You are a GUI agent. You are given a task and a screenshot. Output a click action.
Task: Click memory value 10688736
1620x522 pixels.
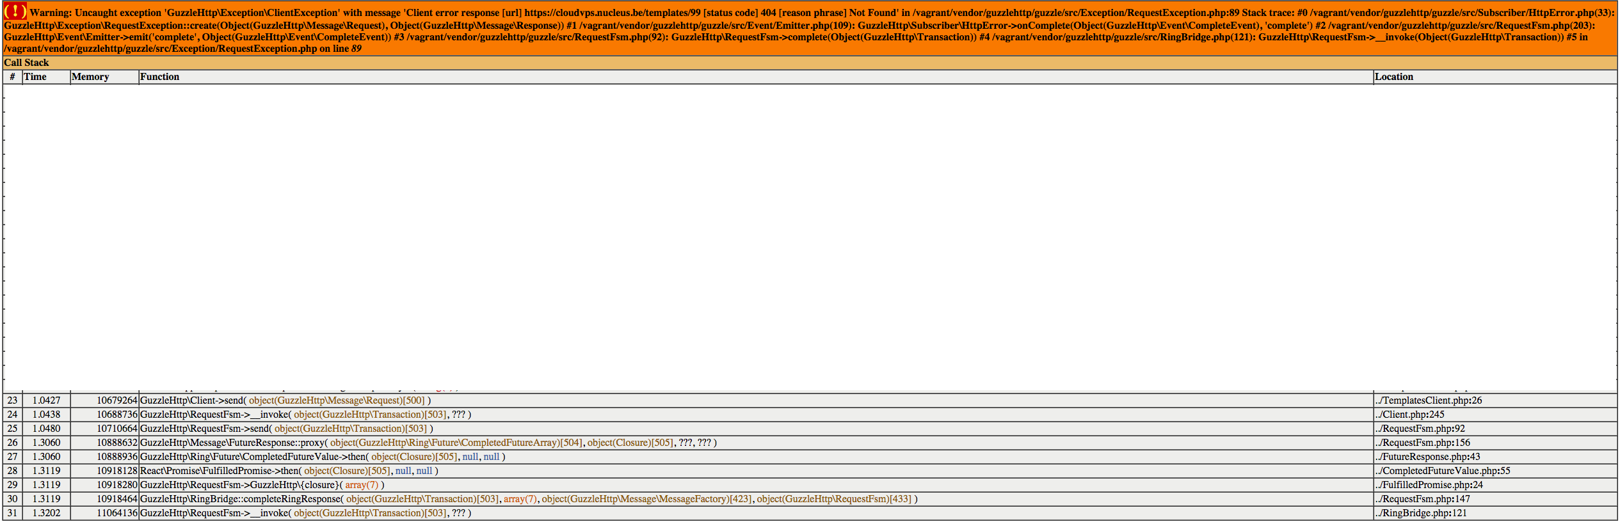(x=117, y=415)
